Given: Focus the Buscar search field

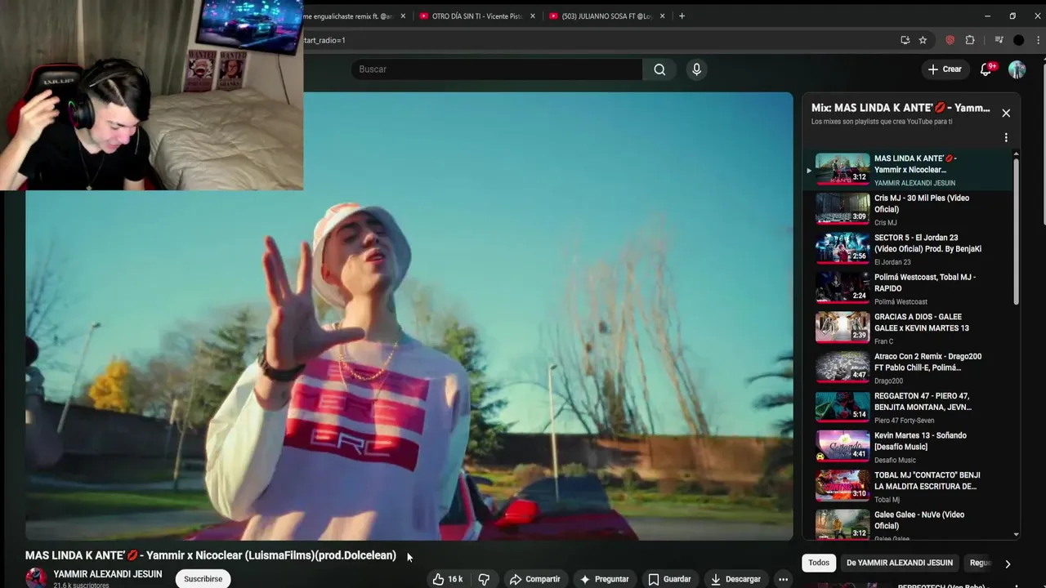Looking at the screenshot, I should point(497,69).
